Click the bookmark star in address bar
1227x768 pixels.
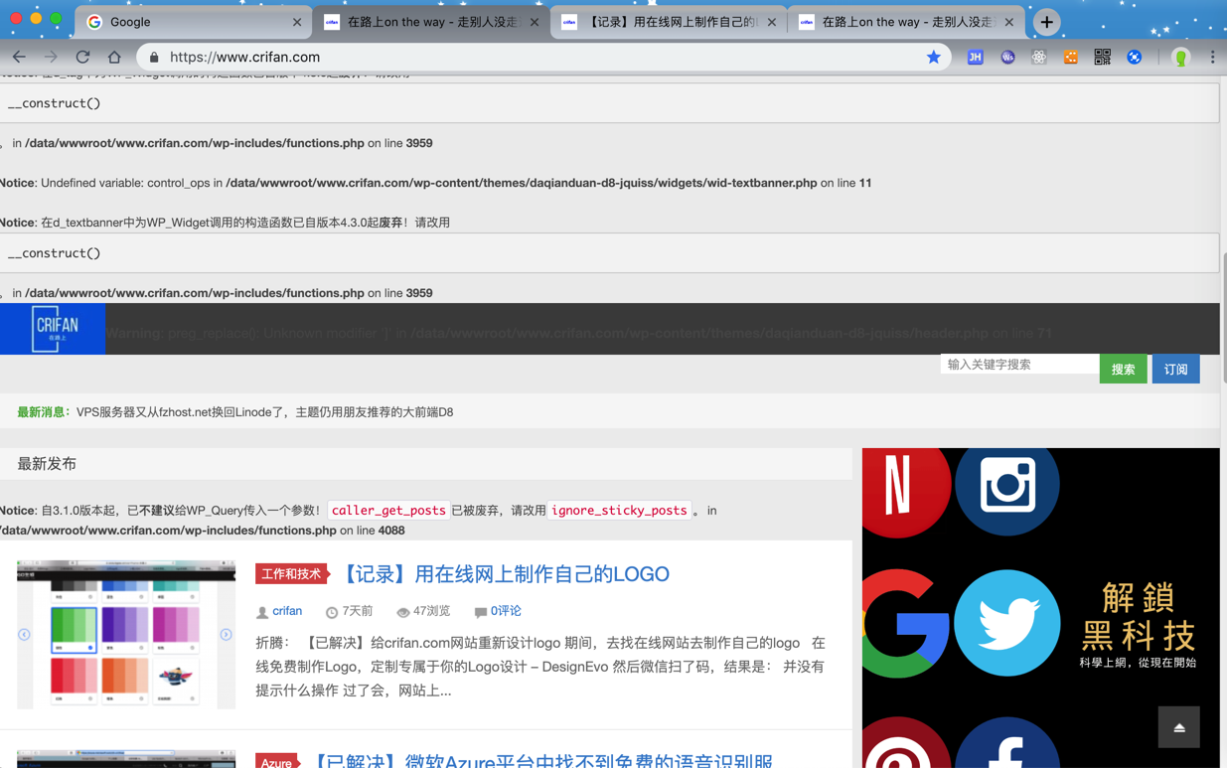[x=933, y=58]
